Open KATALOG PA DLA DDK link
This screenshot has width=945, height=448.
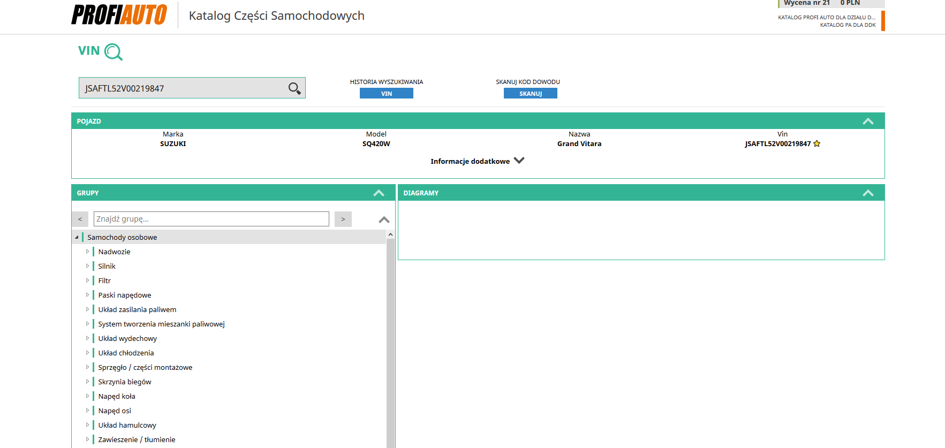pos(848,25)
